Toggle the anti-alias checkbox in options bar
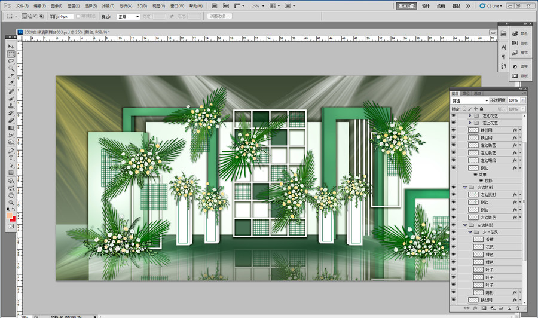The width and height of the screenshot is (538, 318). tap(78, 16)
